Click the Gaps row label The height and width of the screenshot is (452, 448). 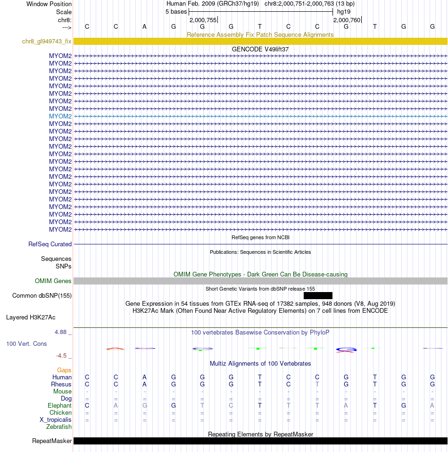point(64,370)
